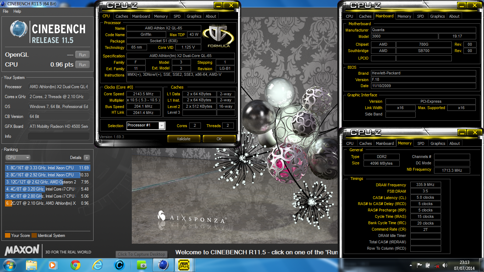484x272 pixels.
Task: Select ranking entry 12C/12T AMD Opteron
Action: [47, 182]
